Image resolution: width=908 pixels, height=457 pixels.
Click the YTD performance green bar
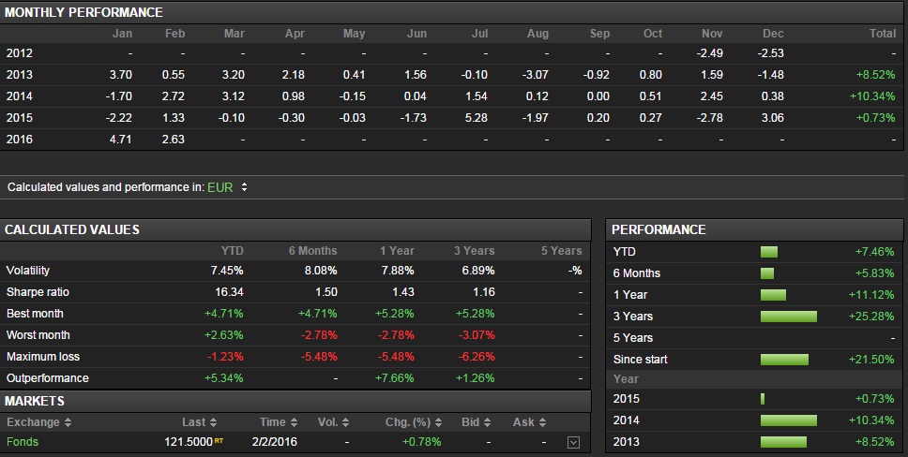tap(769, 252)
